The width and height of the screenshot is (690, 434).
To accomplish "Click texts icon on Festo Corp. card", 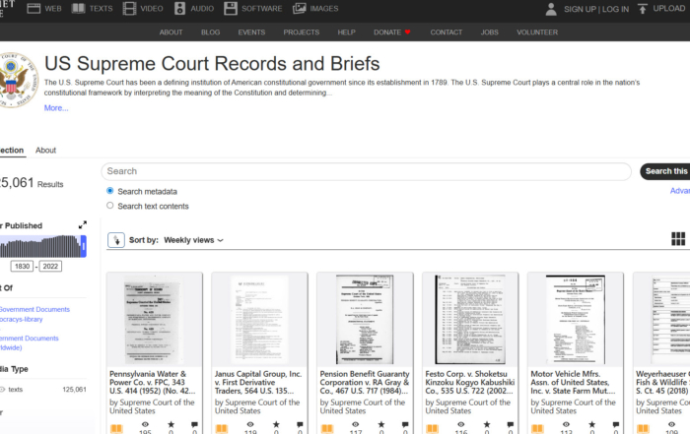I will (x=432, y=428).
